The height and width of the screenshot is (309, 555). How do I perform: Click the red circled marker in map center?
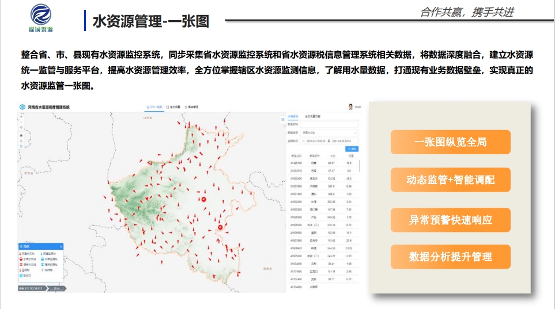coord(203,199)
